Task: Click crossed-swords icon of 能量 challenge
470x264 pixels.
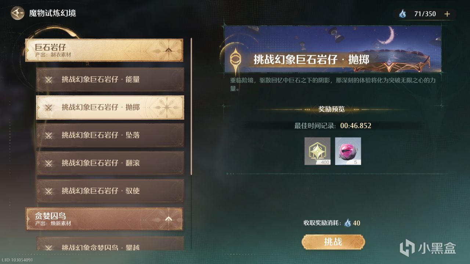Action: click(x=48, y=80)
